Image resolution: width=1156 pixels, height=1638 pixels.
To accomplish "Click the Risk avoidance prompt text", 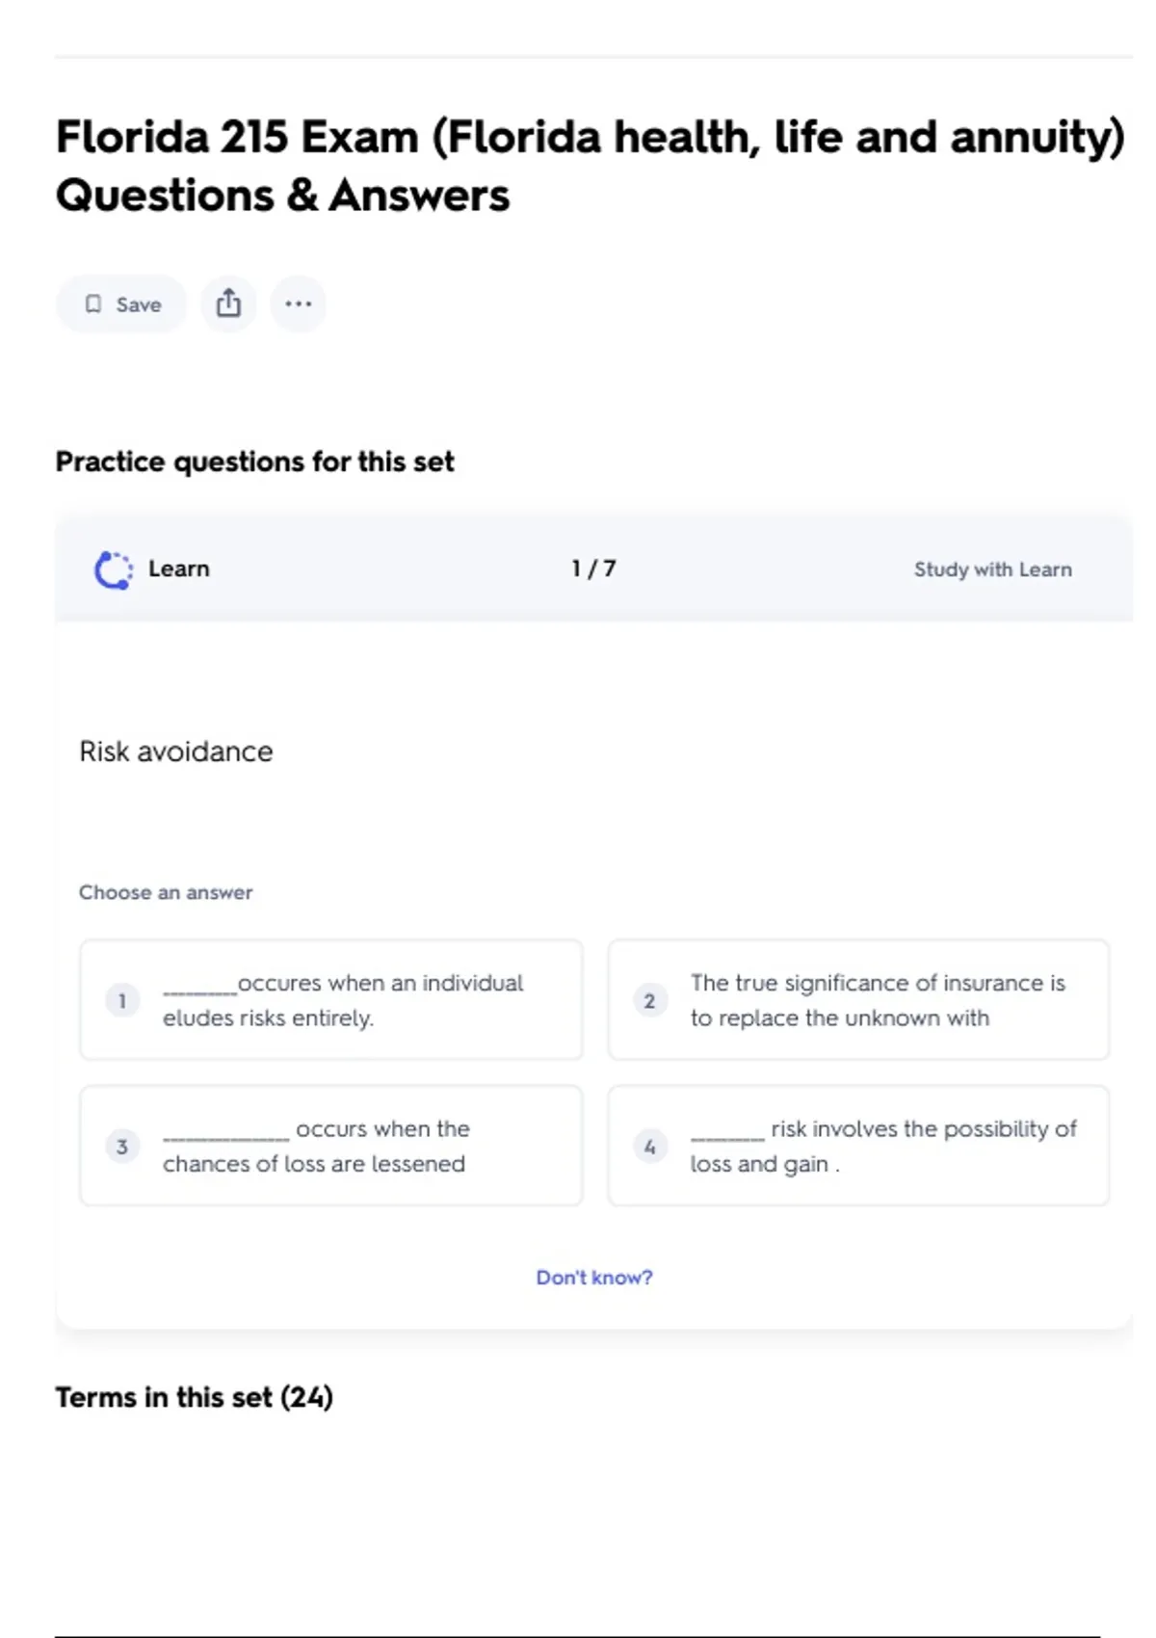I will coord(176,752).
